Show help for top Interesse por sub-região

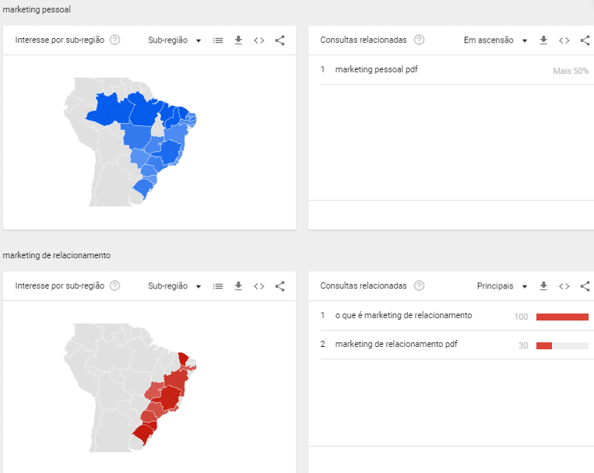point(114,40)
